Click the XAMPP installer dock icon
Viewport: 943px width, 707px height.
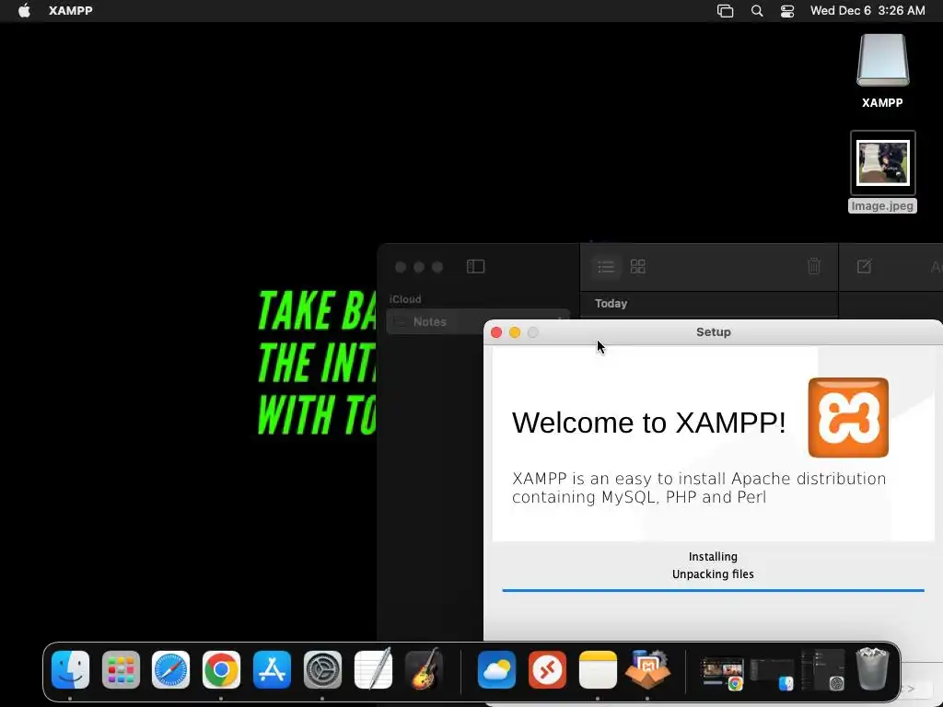(647, 668)
